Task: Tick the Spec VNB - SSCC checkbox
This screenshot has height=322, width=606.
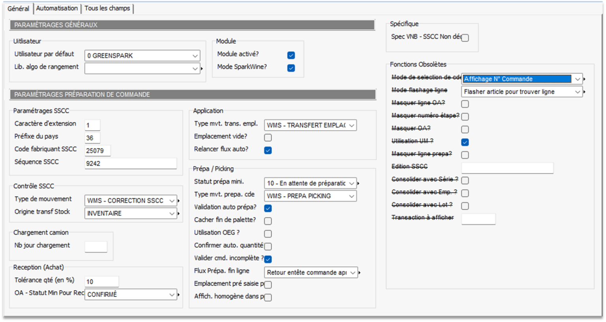Action: (x=465, y=38)
